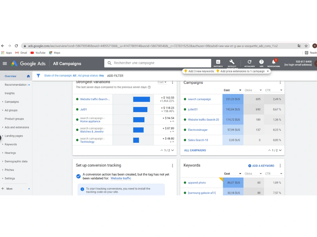Click the Rechercher une campagne search field
This screenshot has height=237, width=317.
(x=158, y=63)
